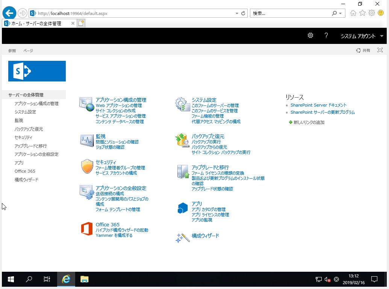This screenshot has height=289, width=389.
Task: Click the Upgrade and Migration server icon
Action: (x=183, y=172)
